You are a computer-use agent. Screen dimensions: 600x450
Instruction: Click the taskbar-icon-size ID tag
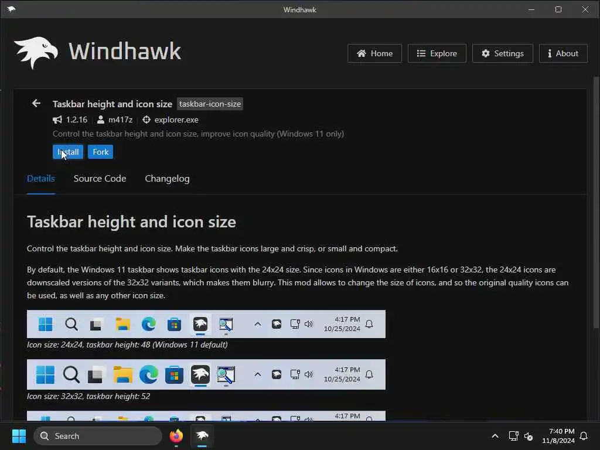click(210, 104)
